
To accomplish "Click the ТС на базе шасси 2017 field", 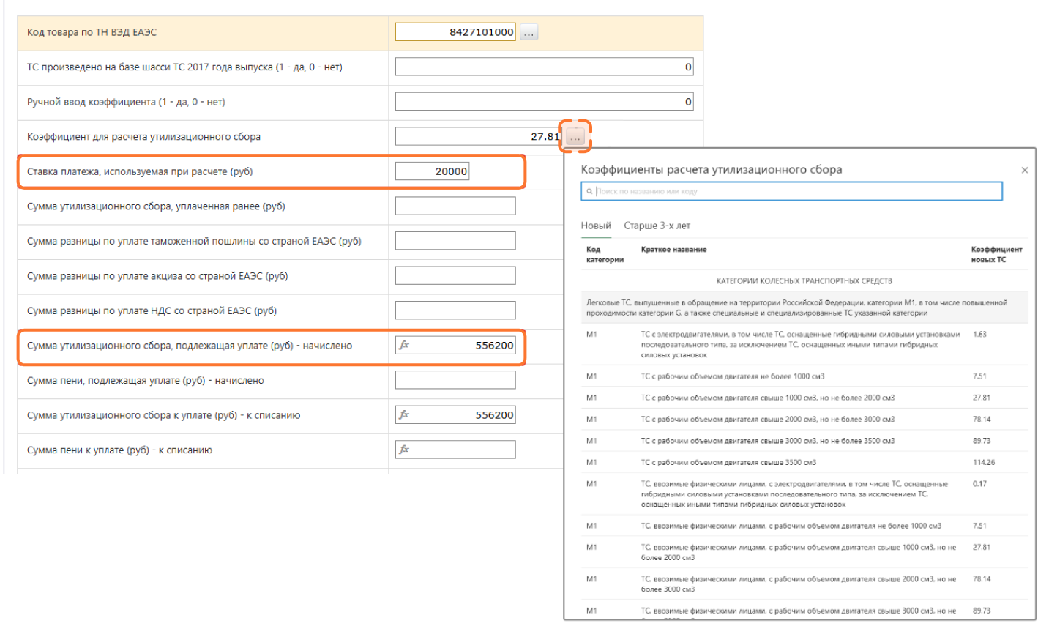I will (x=545, y=67).
